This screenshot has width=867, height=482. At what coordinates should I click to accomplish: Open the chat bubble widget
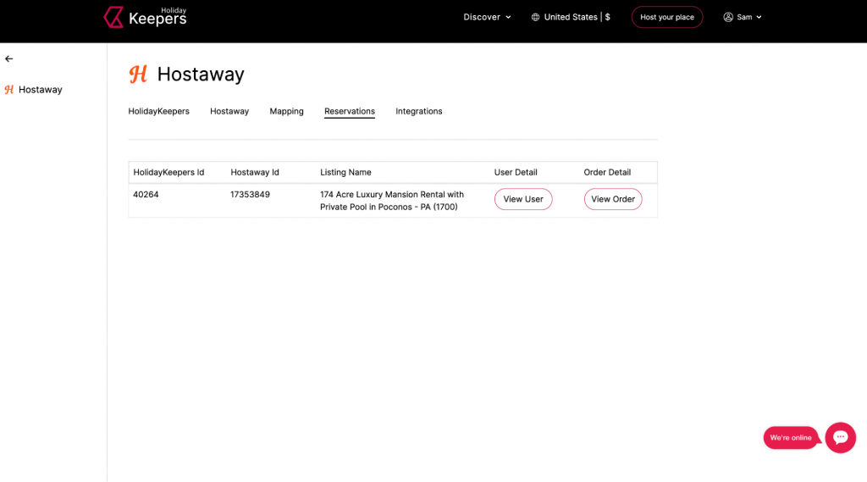click(840, 438)
